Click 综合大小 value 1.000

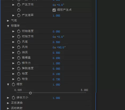click(57, 98)
